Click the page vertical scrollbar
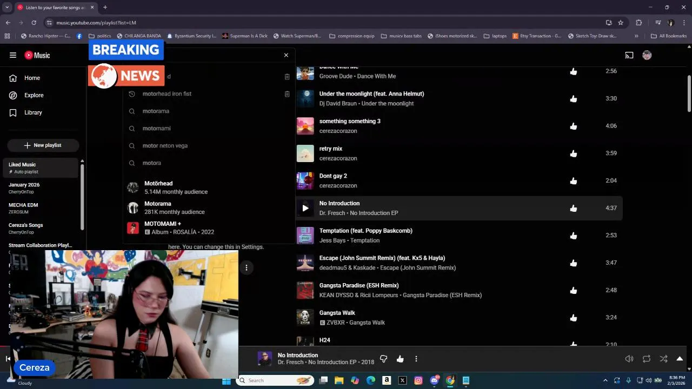Screen dimensions: 692x389 coord(689,93)
